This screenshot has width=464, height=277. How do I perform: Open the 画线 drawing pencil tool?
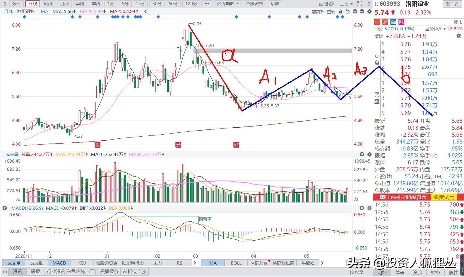tap(326, 4)
